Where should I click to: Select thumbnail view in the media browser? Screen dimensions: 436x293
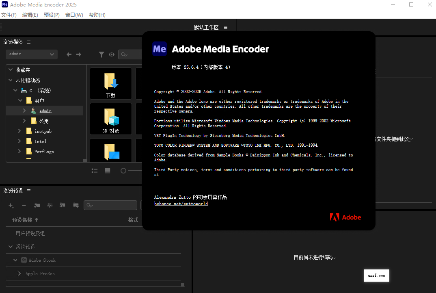click(x=108, y=171)
